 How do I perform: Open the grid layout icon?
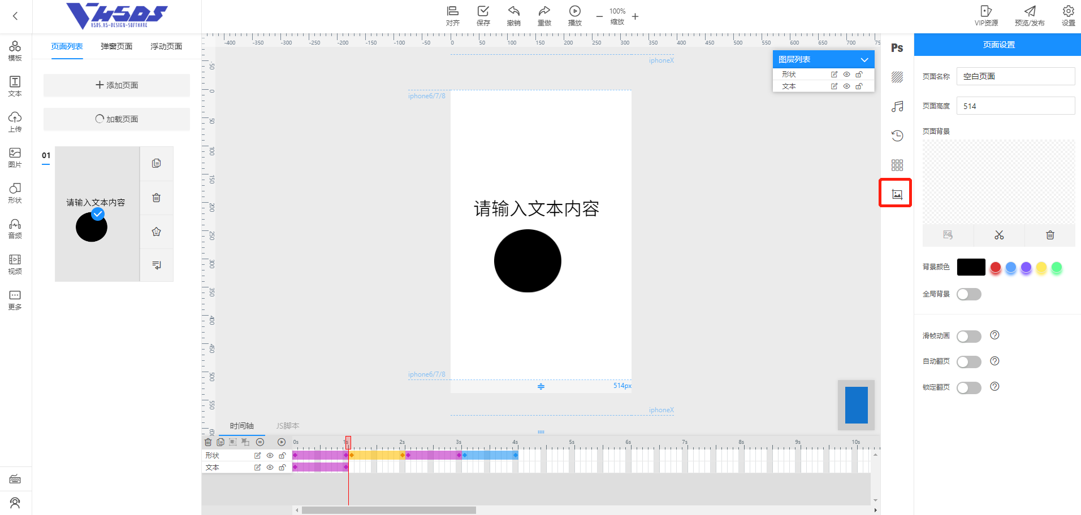click(x=897, y=165)
